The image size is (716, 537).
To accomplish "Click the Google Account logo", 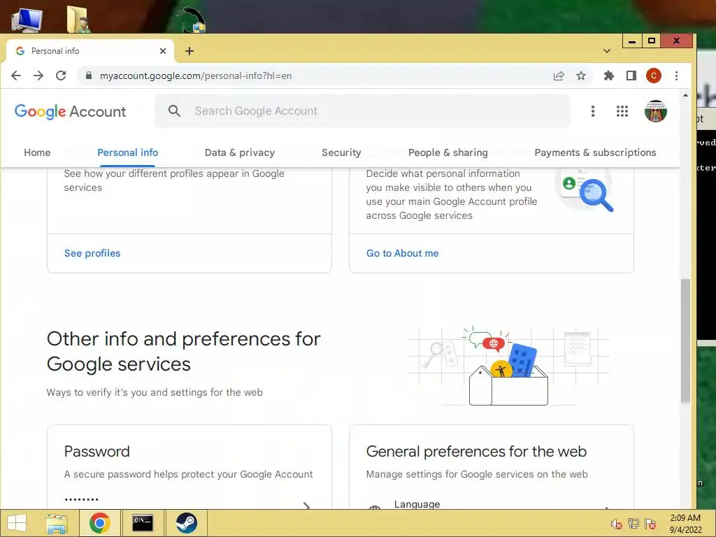I will click(x=71, y=111).
